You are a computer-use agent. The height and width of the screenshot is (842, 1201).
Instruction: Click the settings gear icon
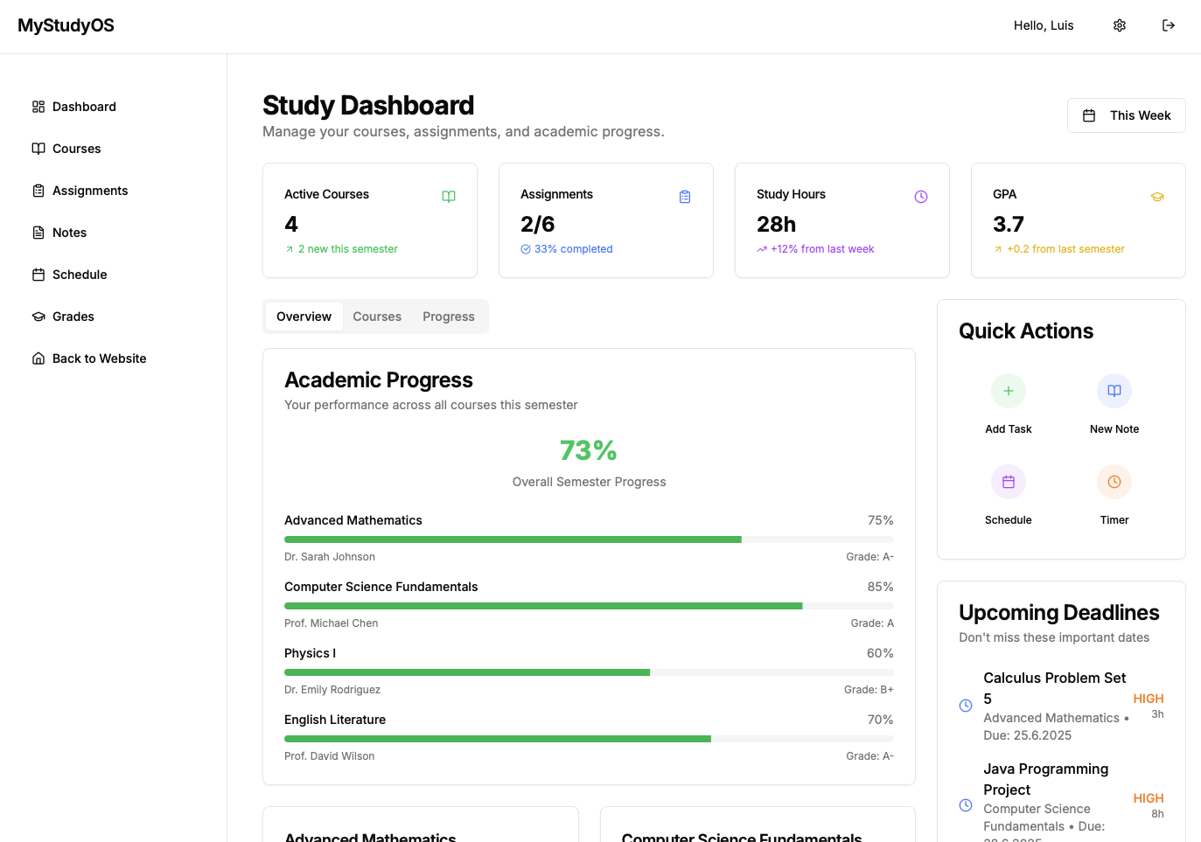1119,25
